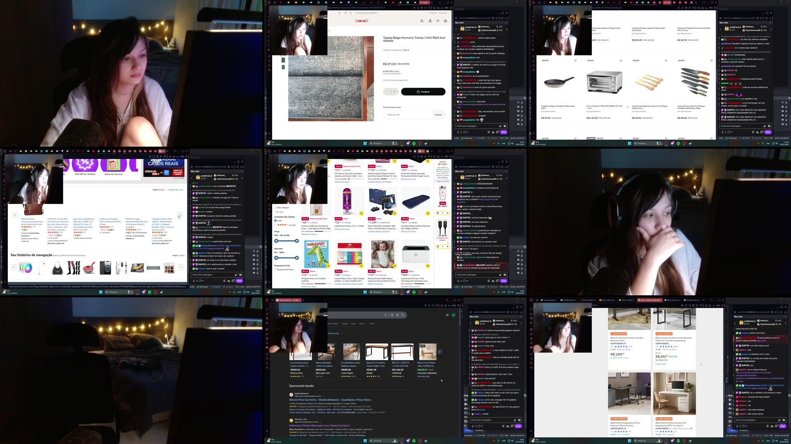
Task: Check the Max Titanium brand filter
Action: 276,207
